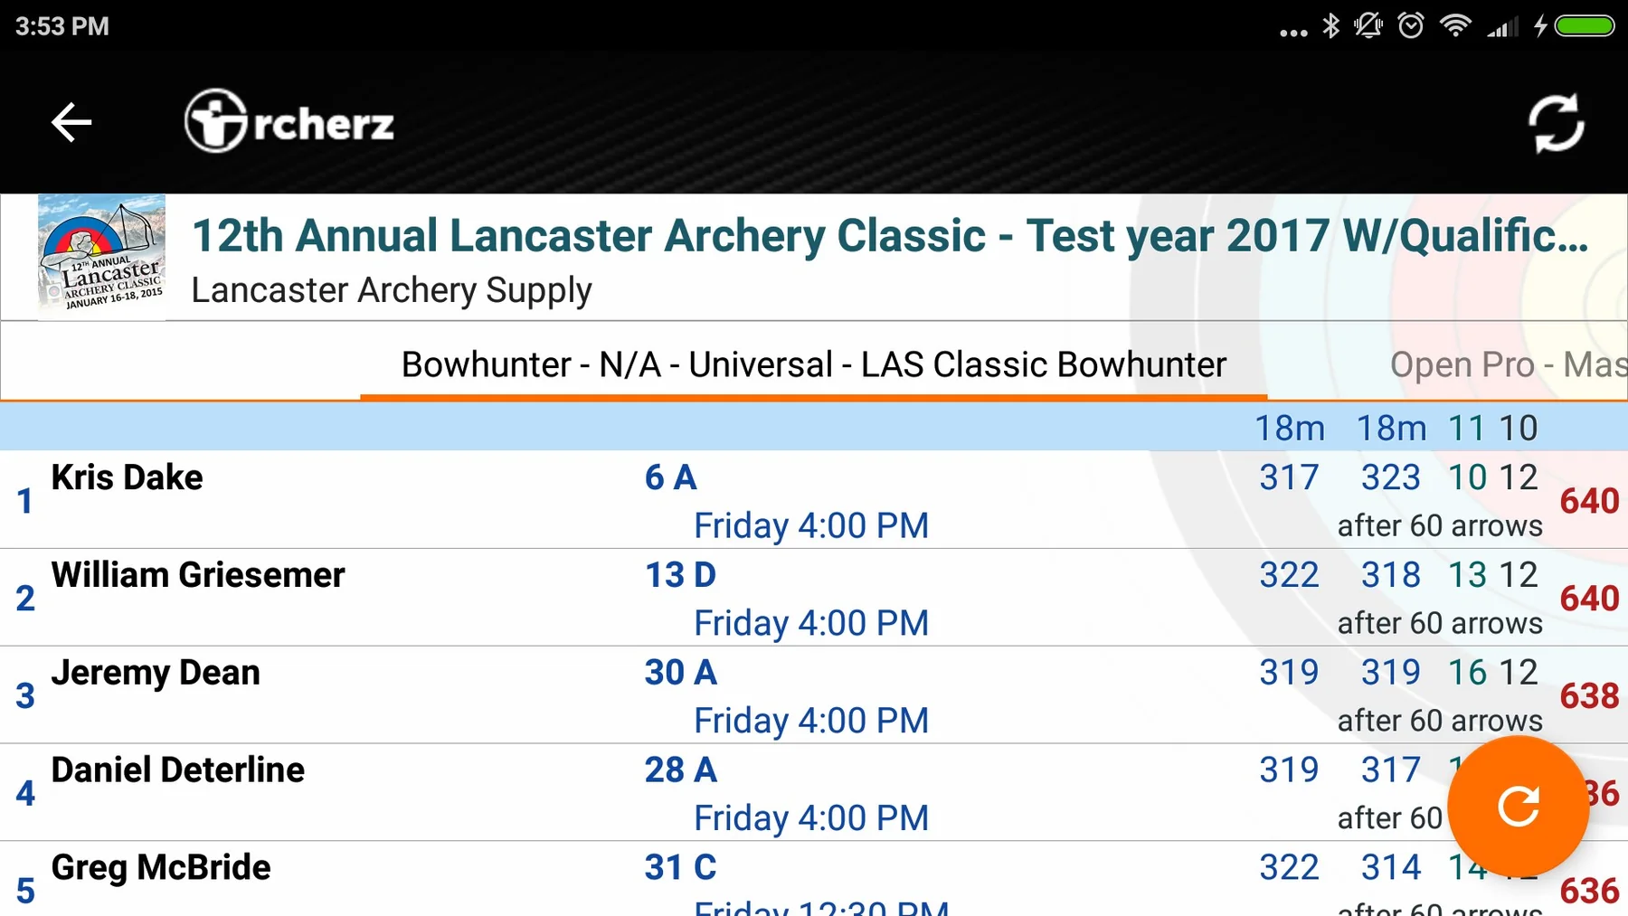This screenshot has height=916, width=1628.
Task: Open the 12th Annual Lancaster Archery Classic title
Action: (890, 236)
